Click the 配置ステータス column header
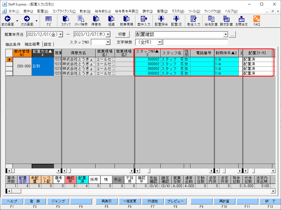Screen dimensions: 281x210 tap(258, 53)
